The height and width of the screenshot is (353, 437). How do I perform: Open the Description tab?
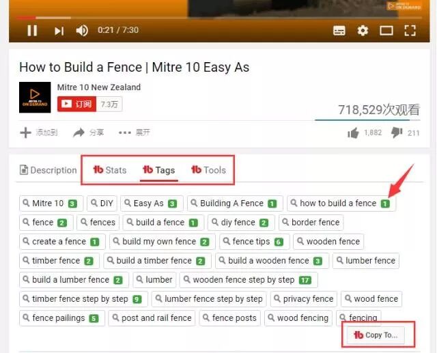tap(48, 170)
